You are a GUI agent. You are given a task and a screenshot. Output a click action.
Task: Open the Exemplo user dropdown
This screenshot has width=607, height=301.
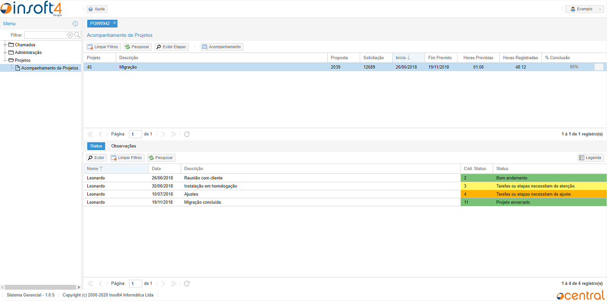coord(584,9)
